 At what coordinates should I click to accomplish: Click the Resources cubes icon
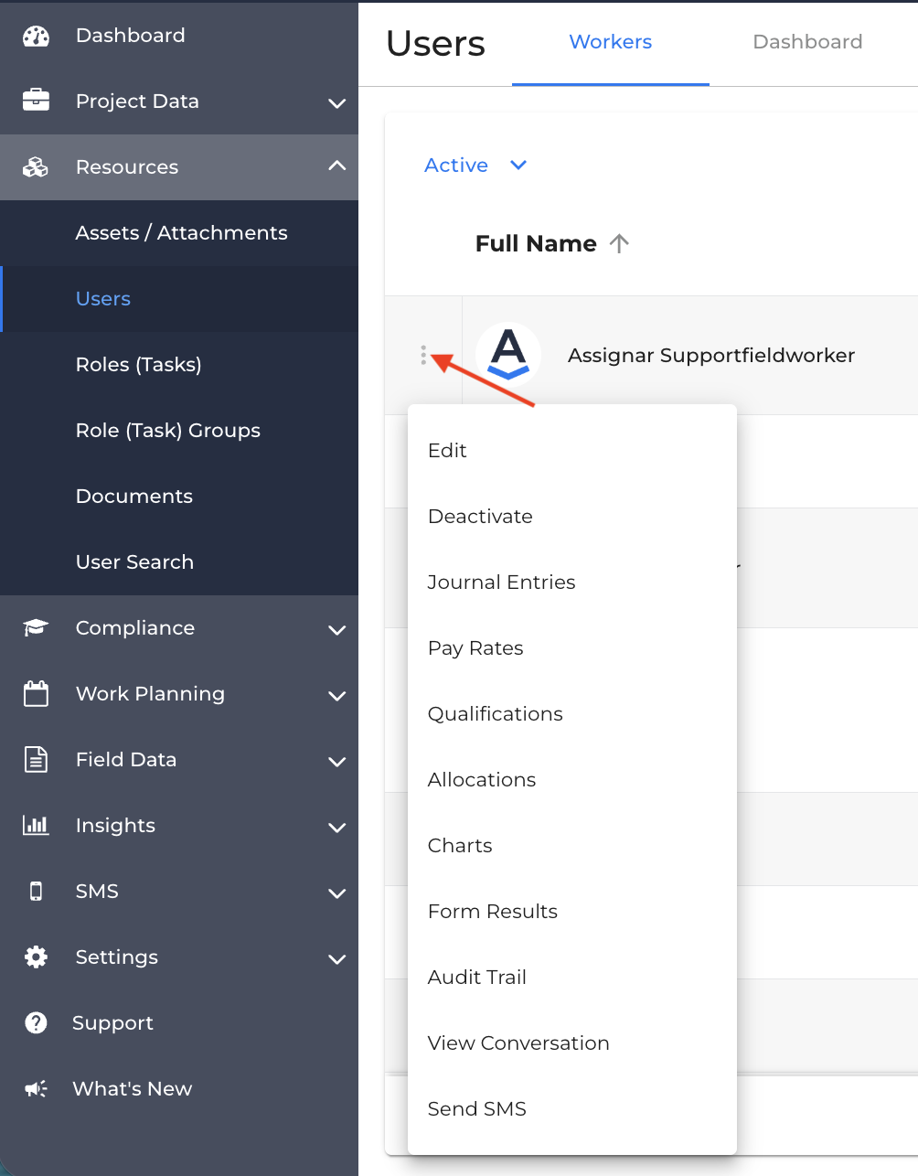[36, 167]
